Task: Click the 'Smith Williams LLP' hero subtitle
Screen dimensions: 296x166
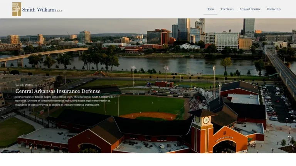Action: [x=30, y=85]
